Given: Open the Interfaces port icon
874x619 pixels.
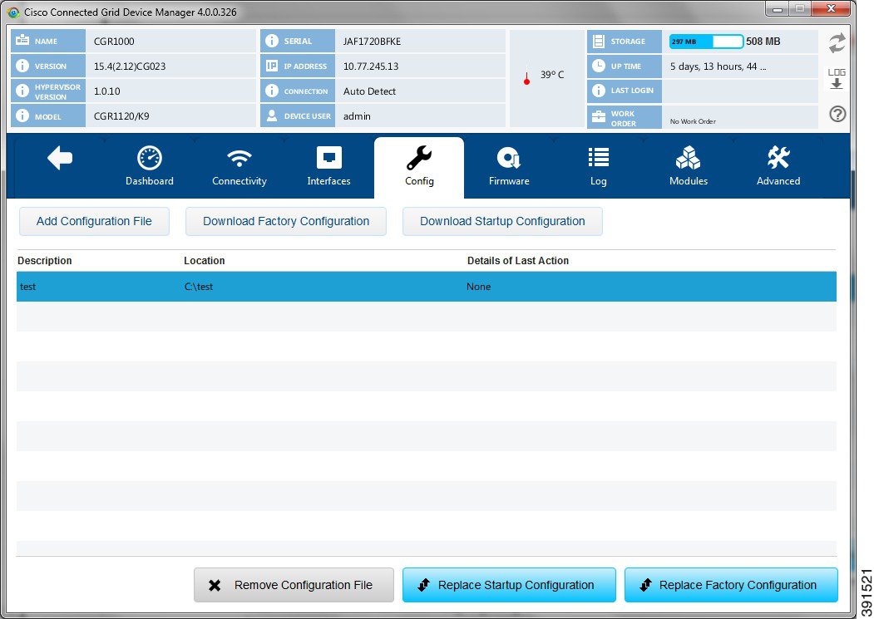Looking at the screenshot, I should point(328,158).
